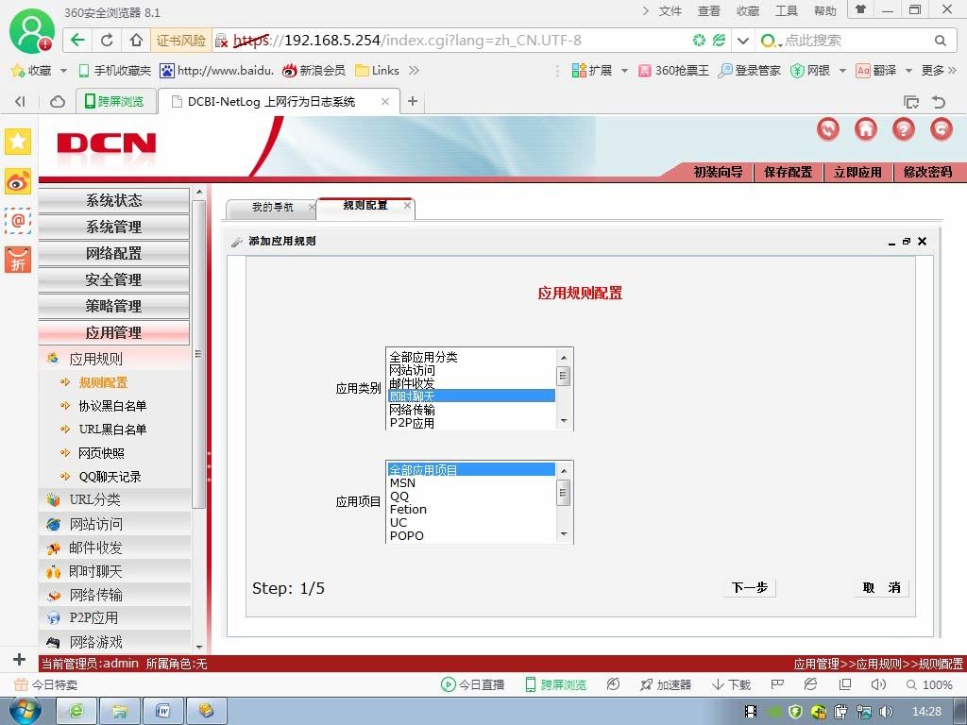Open the 工具 menu

pos(787,11)
